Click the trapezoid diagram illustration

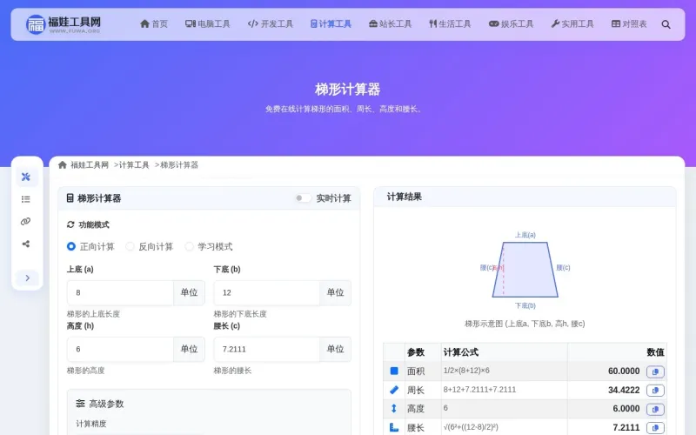pos(525,270)
